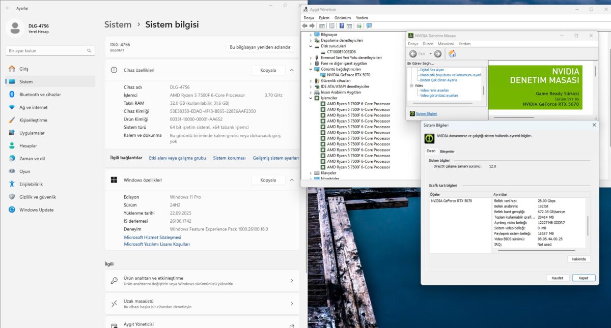The height and width of the screenshot is (328, 611).
Task: Open Ağ ve internet Wi-Fi icon
Action: (12, 107)
